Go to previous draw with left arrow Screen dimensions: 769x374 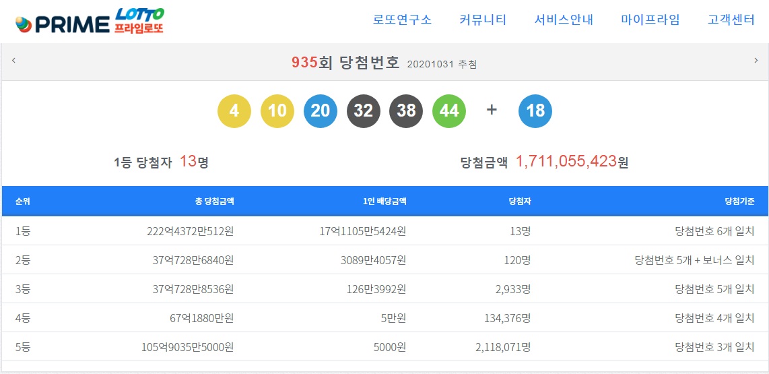click(13, 61)
